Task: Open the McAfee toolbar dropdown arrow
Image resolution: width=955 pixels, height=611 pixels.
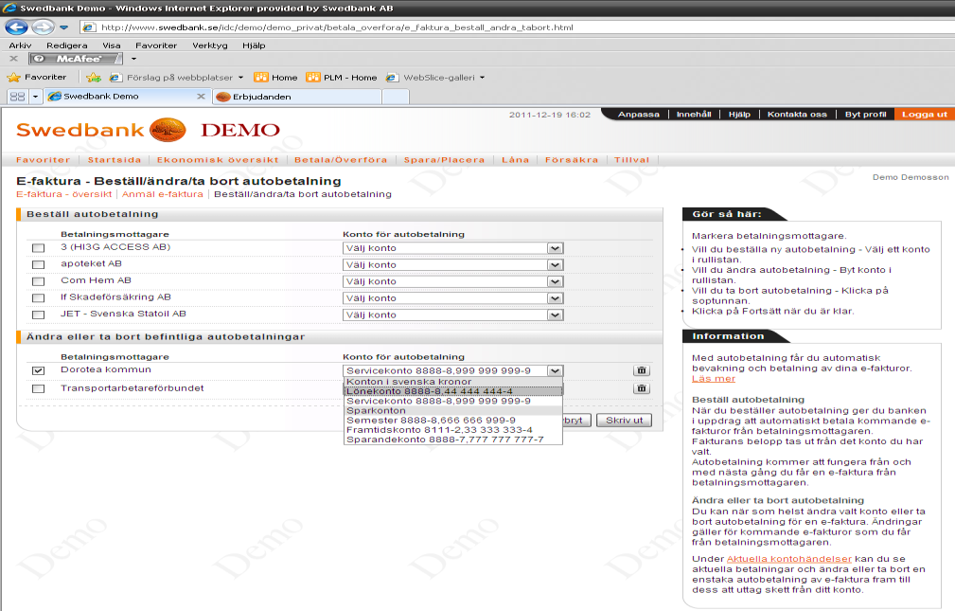Action: [133, 59]
